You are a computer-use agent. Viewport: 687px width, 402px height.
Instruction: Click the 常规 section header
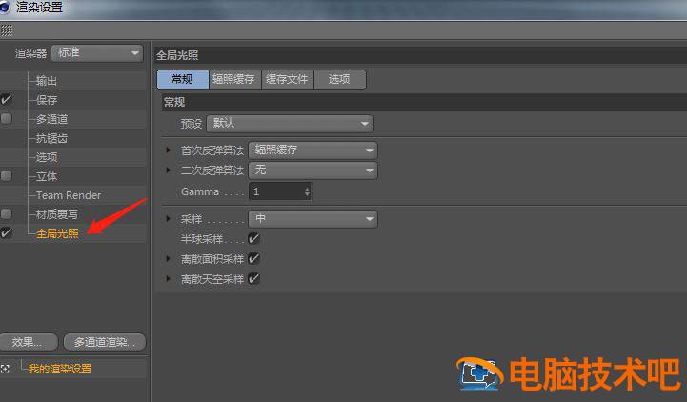[x=174, y=102]
